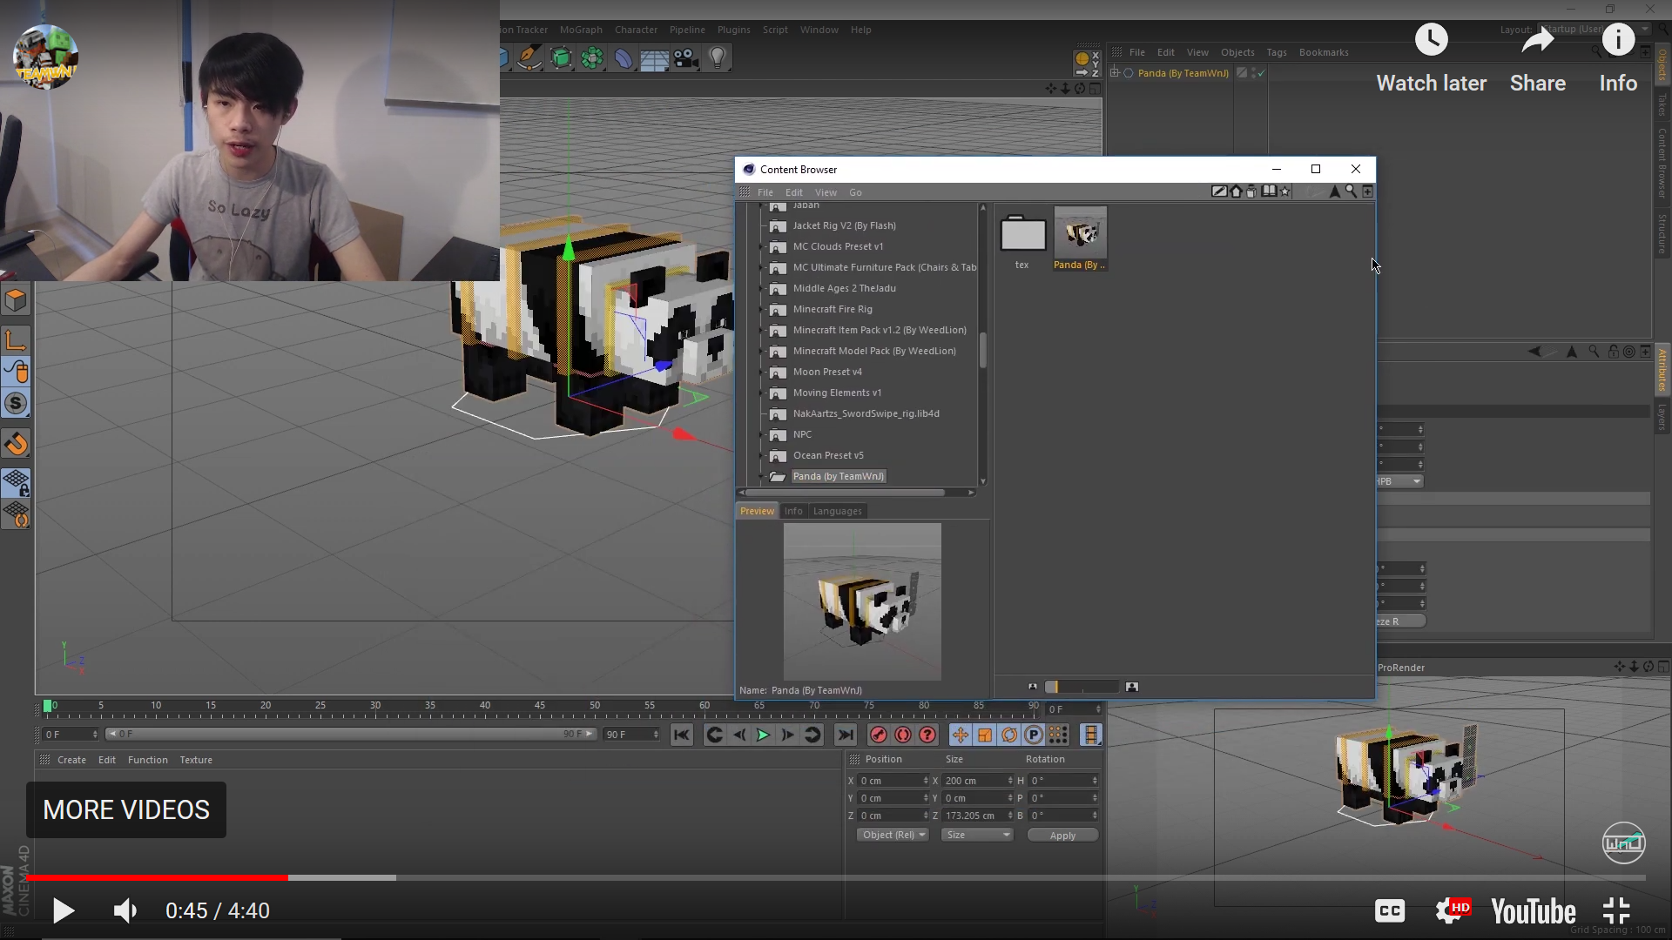The width and height of the screenshot is (1672, 940).
Task: Open the Size mode dropdown
Action: point(978,835)
